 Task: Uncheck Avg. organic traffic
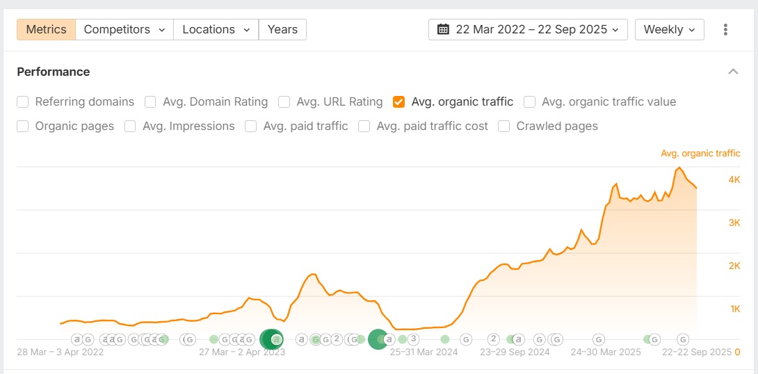[398, 102]
